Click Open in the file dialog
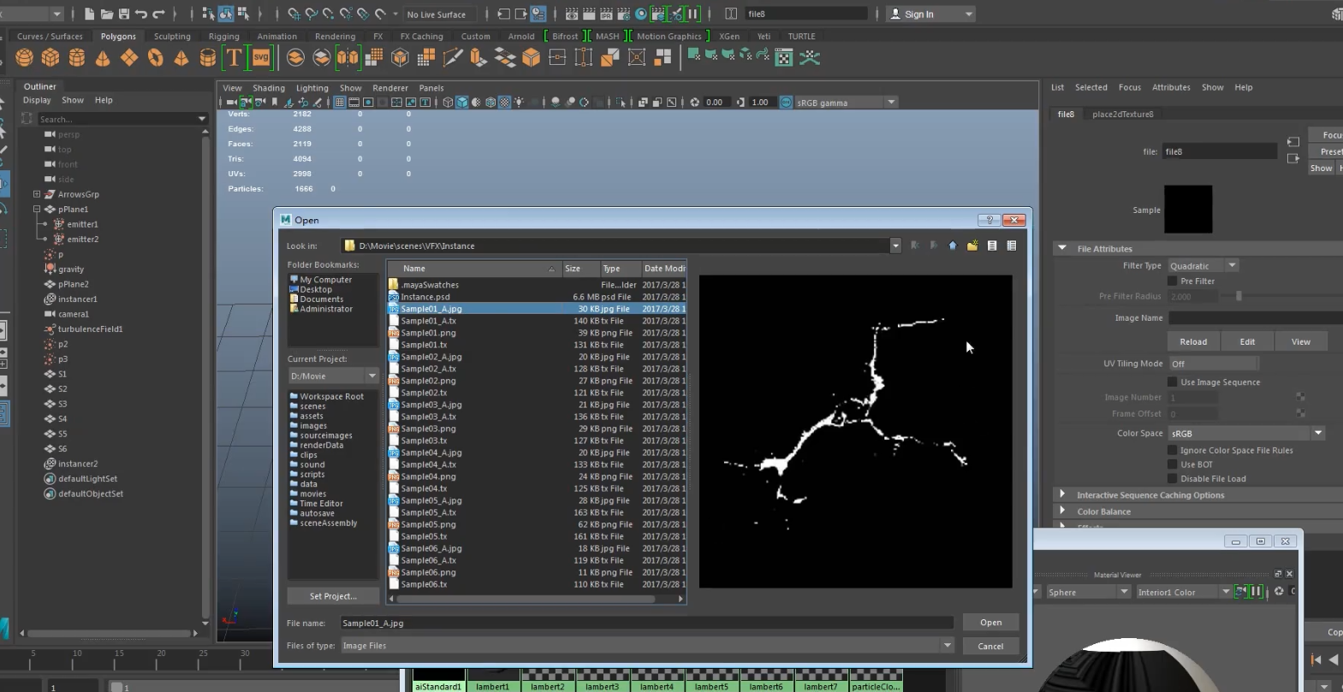Image resolution: width=1343 pixels, height=692 pixels. pos(991,622)
